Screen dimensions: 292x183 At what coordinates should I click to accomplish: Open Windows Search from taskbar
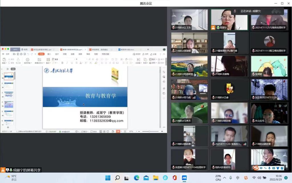117,178
